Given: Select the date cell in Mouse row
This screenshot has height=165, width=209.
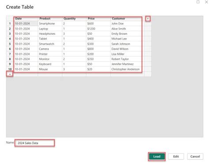Looking at the screenshot, I should (26, 69).
